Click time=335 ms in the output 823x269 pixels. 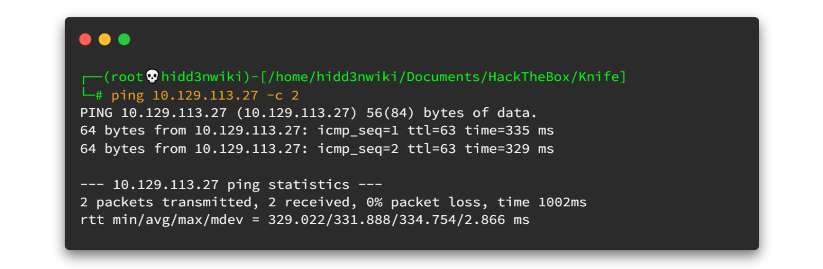coord(509,130)
